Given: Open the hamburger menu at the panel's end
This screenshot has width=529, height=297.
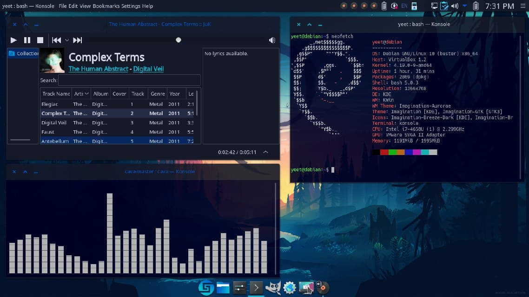Looking at the screenshot, I should click(522, 6).
